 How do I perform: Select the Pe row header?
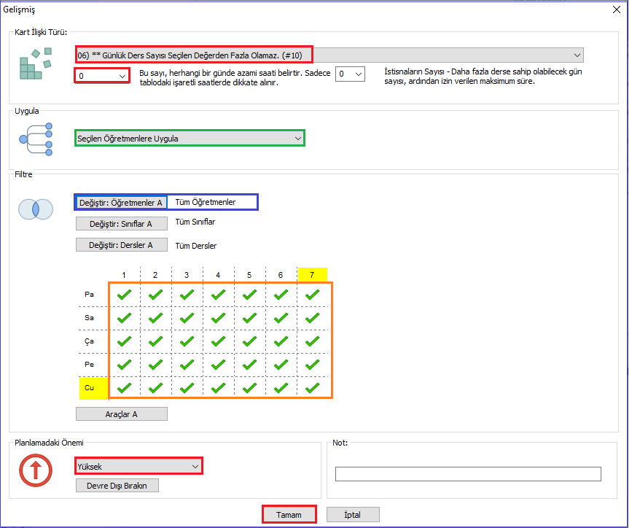click(x=90, y=365)
